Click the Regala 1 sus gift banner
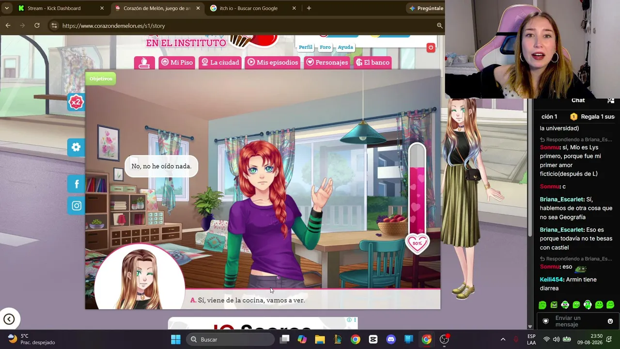The width and height of the screenshot is (620, 349). tap(592, 117)
